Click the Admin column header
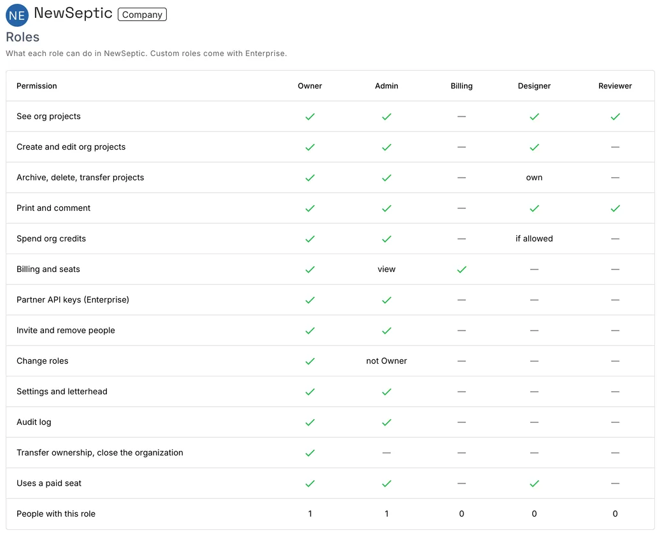The width and height of the screenshot is (662, 537). point(386,86)
